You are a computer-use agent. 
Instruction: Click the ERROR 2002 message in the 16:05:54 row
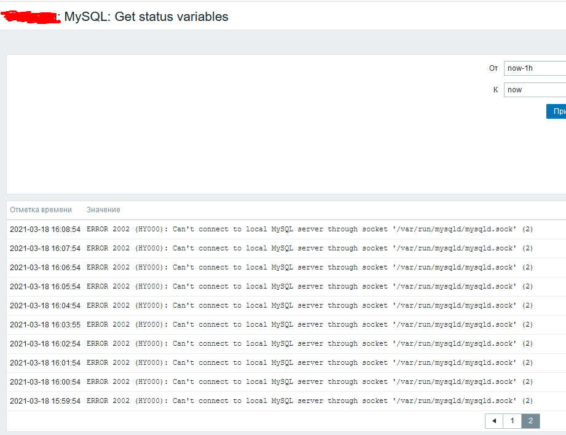click(310, 286)
